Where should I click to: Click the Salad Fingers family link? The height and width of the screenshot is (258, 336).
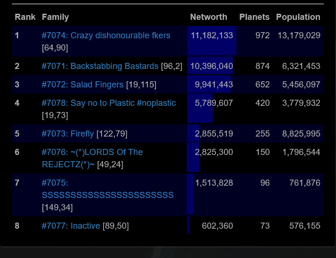(x=83, y=85)
